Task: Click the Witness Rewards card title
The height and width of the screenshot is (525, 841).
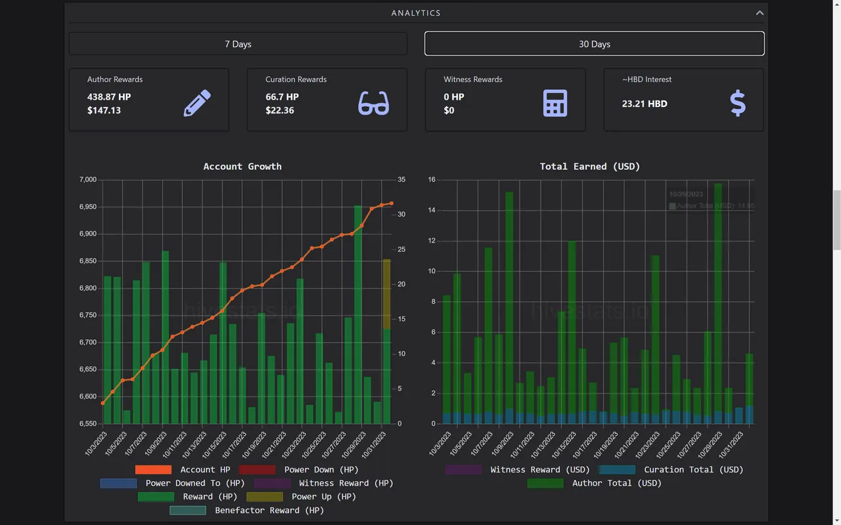Action: [x=473, y=79]
